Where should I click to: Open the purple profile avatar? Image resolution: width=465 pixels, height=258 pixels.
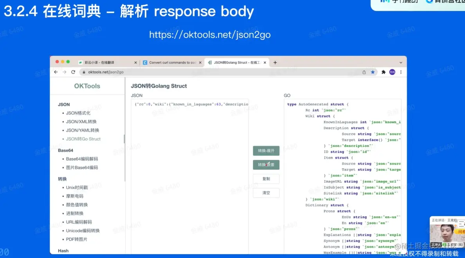(392, 72)
